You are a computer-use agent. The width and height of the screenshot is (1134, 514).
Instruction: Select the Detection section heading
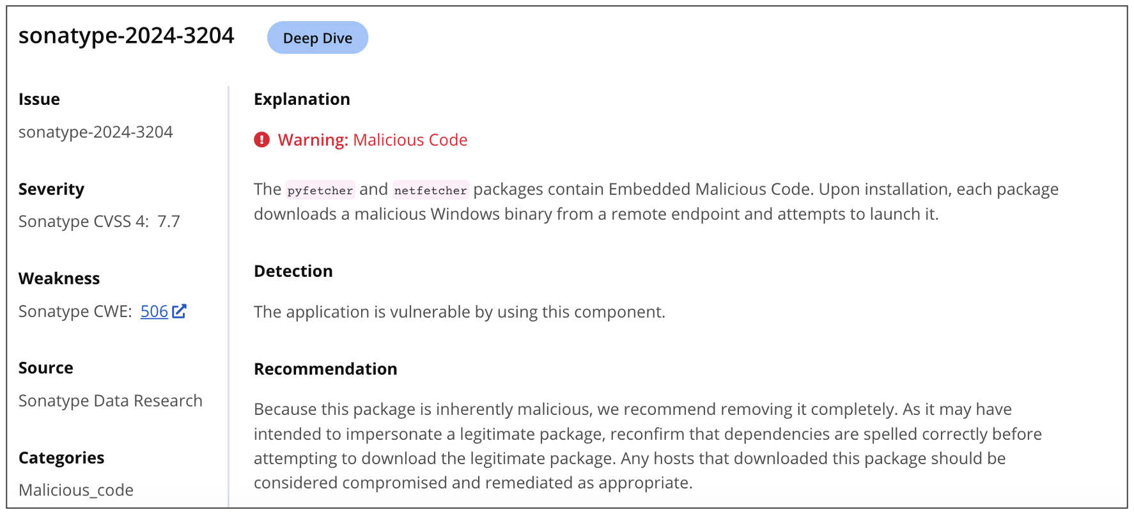293,271
